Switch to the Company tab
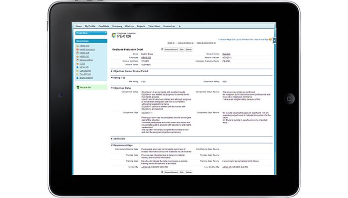This screenshot has width=348, height=198. coord(117,26)
